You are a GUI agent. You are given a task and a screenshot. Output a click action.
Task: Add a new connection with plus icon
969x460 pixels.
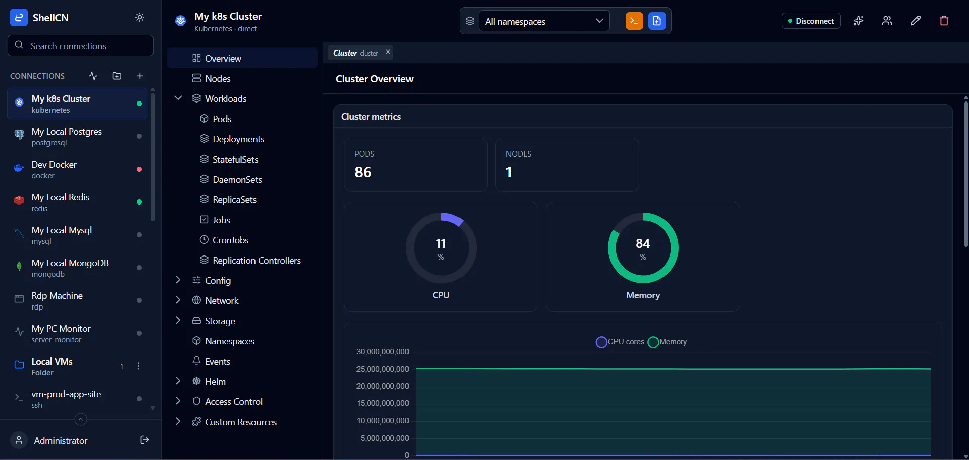[140, 76]
